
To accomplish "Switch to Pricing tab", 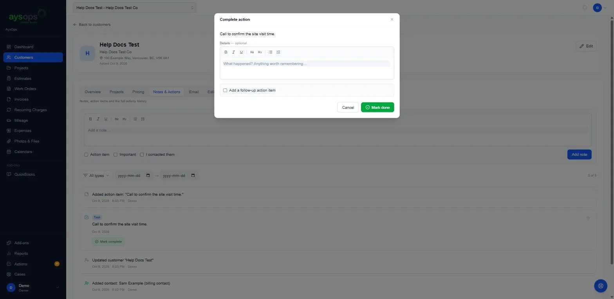I will point(138,92).
